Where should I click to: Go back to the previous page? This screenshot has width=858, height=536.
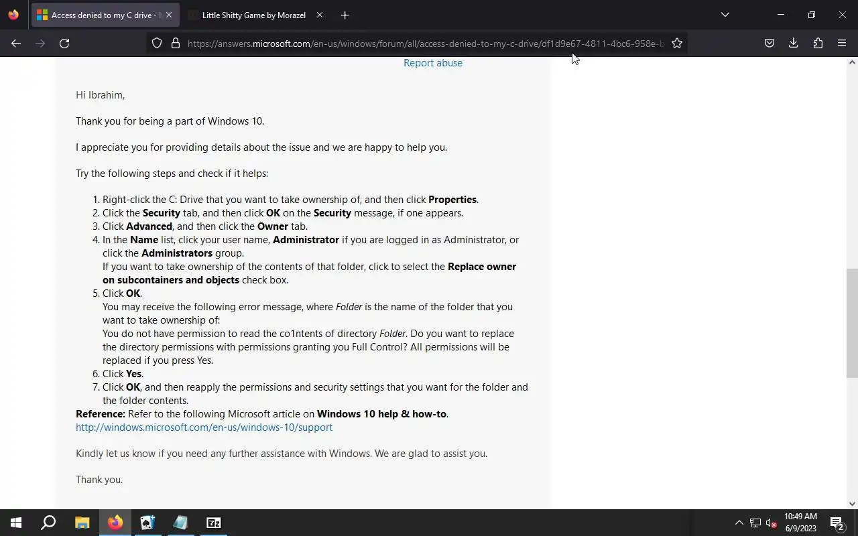16,44
